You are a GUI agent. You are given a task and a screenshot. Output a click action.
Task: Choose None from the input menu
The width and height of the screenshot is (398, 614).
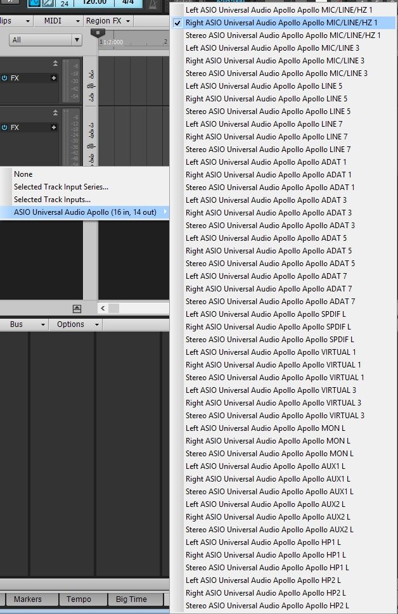(x=23, y=174)
